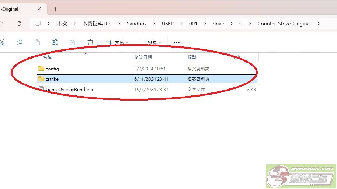The image size is (337, 189).
Task: Expand chevron after Counter-Strike-Original breadcrumb
Action: 319,24
